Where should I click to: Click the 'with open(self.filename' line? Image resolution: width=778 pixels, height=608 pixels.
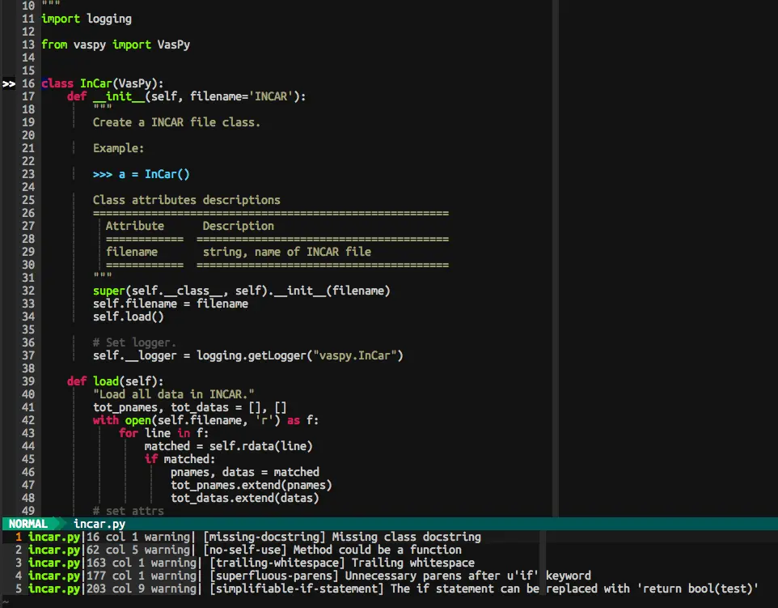click(206, 420)
